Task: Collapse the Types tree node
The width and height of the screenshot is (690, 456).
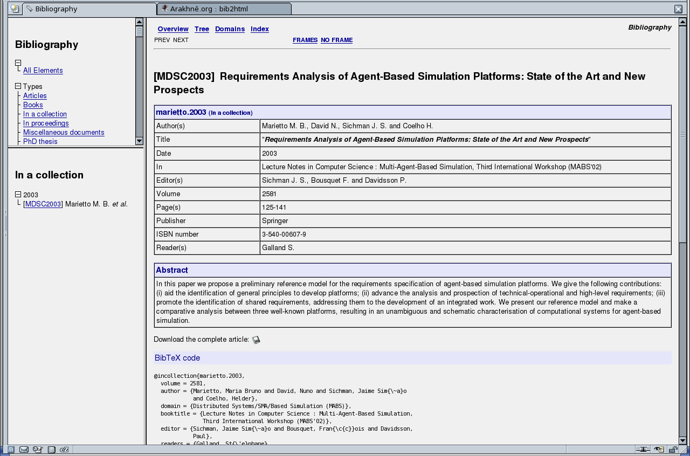Action: [18, 86]
